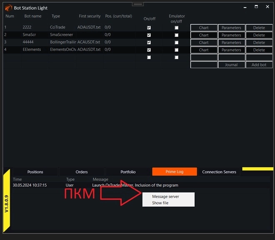
Task: Tick the On/off checkbox in the empty fifth row
Action: click(x=149, y=57)
